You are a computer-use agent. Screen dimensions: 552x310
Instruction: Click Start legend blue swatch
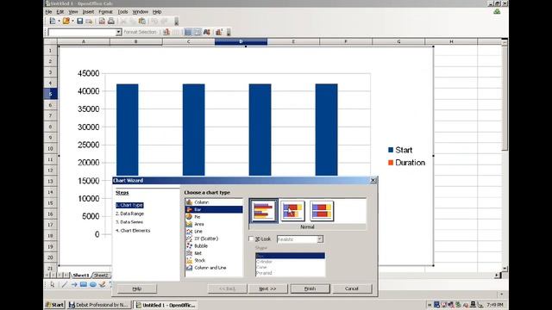391,150
